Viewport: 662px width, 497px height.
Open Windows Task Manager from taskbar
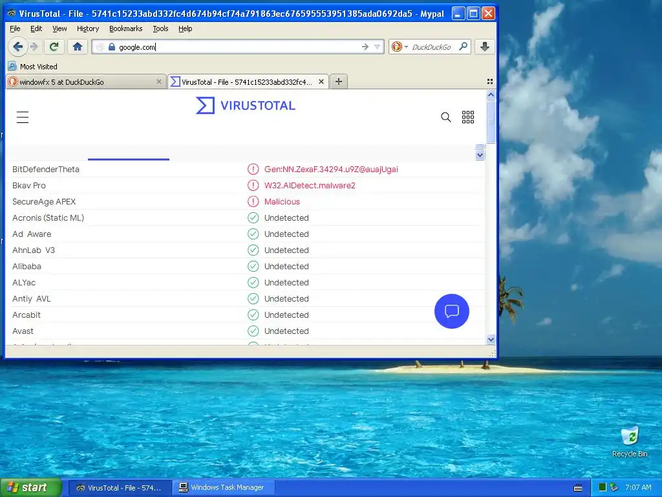224,488
